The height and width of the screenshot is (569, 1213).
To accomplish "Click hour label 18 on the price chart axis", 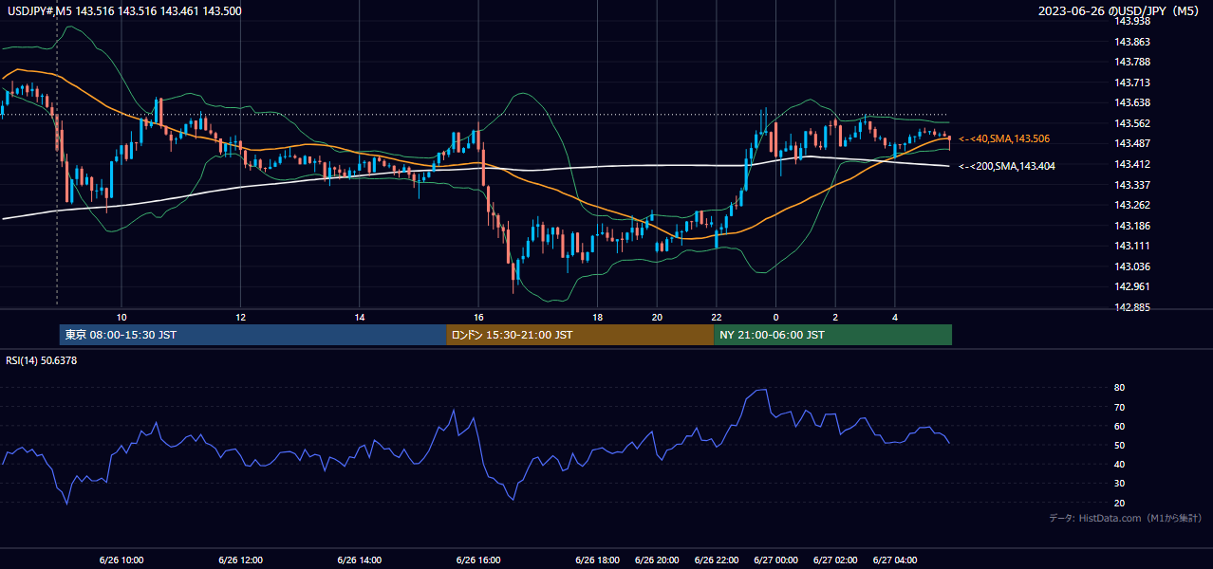I will 597,317.
